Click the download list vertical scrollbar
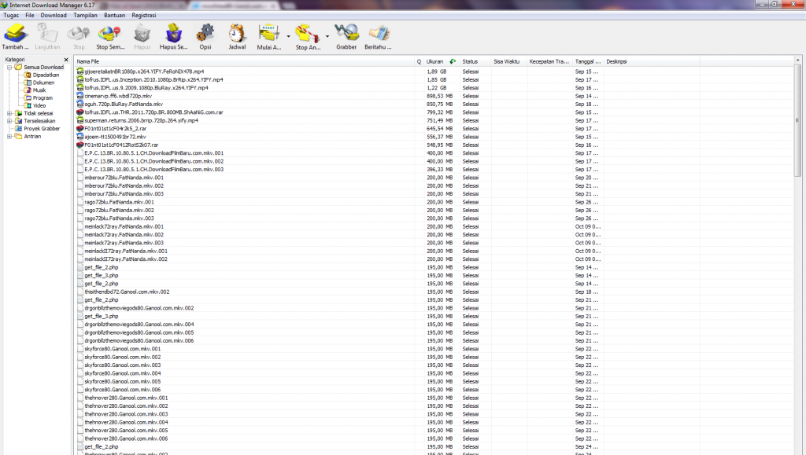This screenshot has width=806, height=455. click(797, 120)
